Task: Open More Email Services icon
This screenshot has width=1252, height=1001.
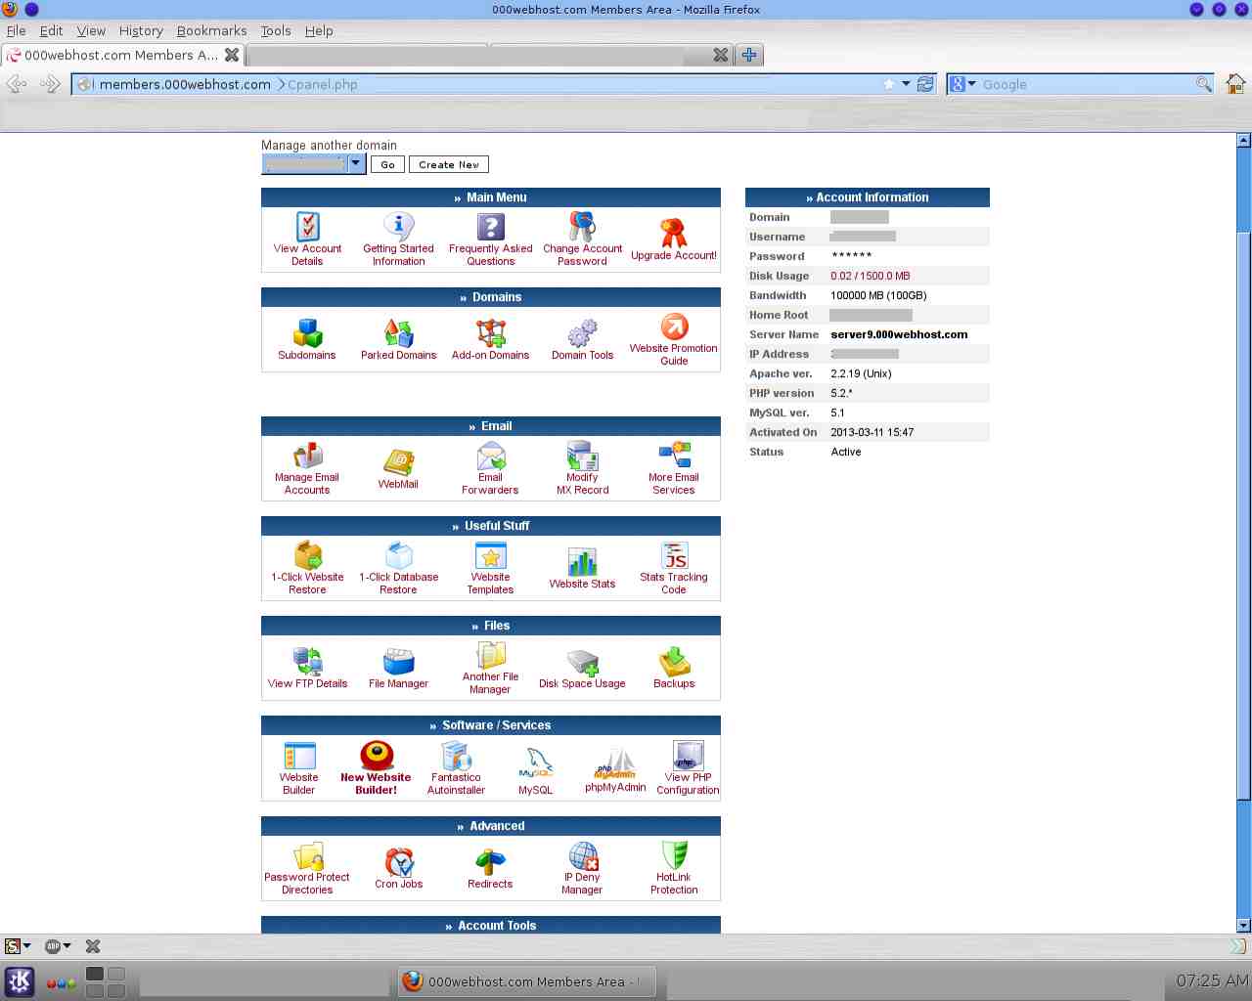Action: click(674, 456)
